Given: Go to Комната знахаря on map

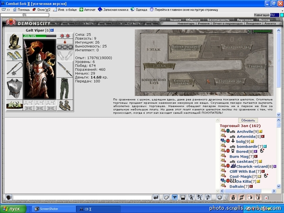Looking at the screenshot, I should [x=181, y=82].
